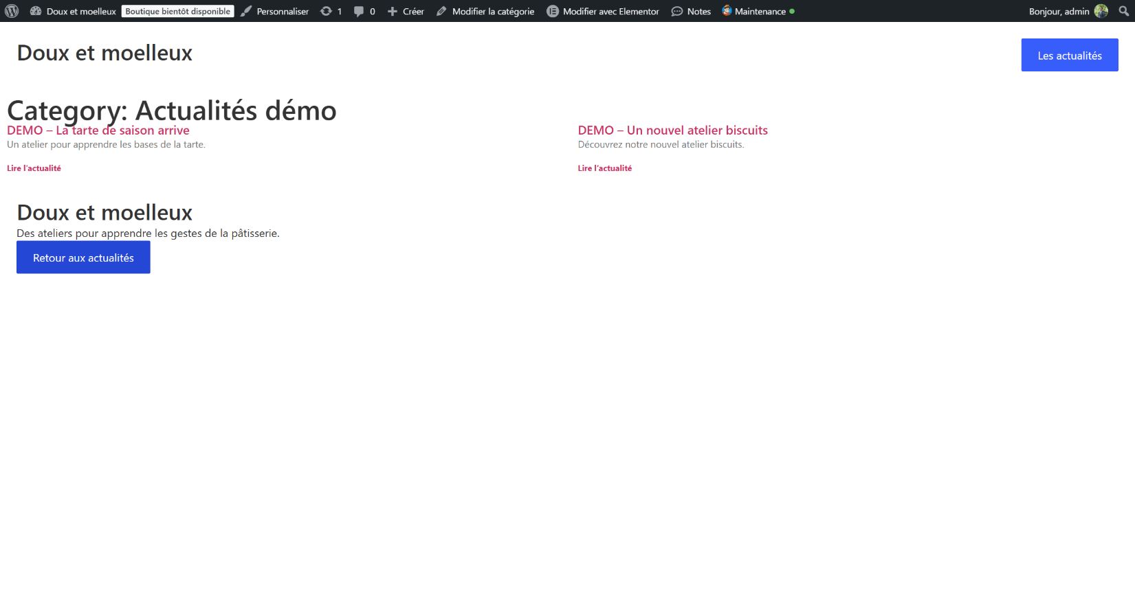Click the Créer label in admin bar
Viewport: 1135px width, 598px height.
coord(413,12)
